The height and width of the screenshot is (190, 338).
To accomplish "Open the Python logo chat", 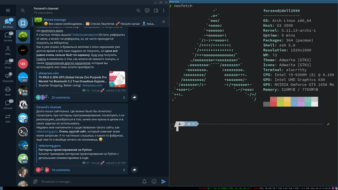I will 23,145.
